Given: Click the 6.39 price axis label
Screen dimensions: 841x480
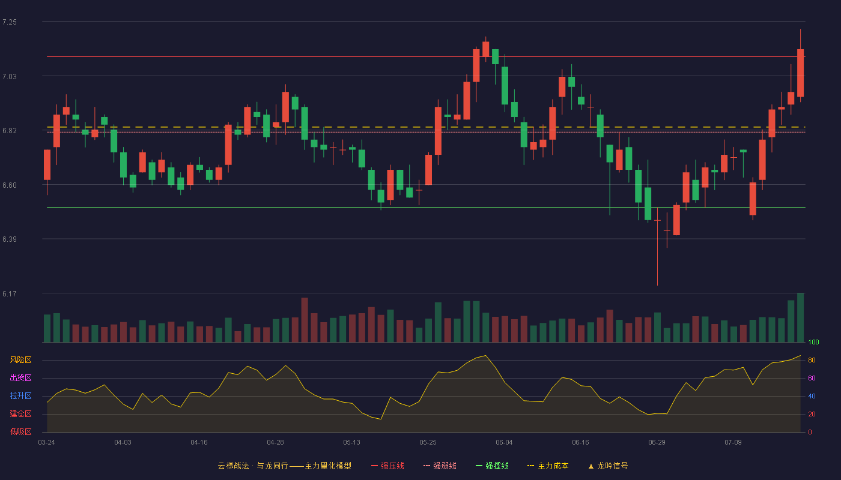Looking at the screenshot, I should [10, 239].
